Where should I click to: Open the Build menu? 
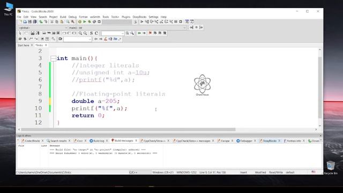pos(63,17)
